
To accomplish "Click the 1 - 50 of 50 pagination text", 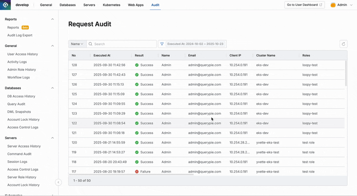I will point(82,181).
